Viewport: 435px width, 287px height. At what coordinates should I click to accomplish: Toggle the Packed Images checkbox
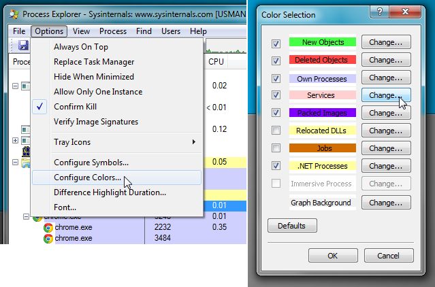click(276, 112)
